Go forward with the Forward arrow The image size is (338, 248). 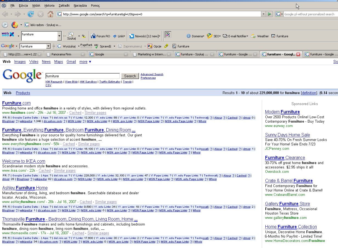[x=18, y=14]
